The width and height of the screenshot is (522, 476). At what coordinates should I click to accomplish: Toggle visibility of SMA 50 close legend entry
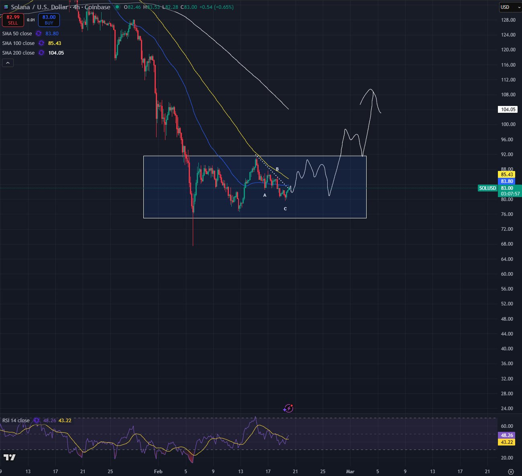click(x=17, y=34)
